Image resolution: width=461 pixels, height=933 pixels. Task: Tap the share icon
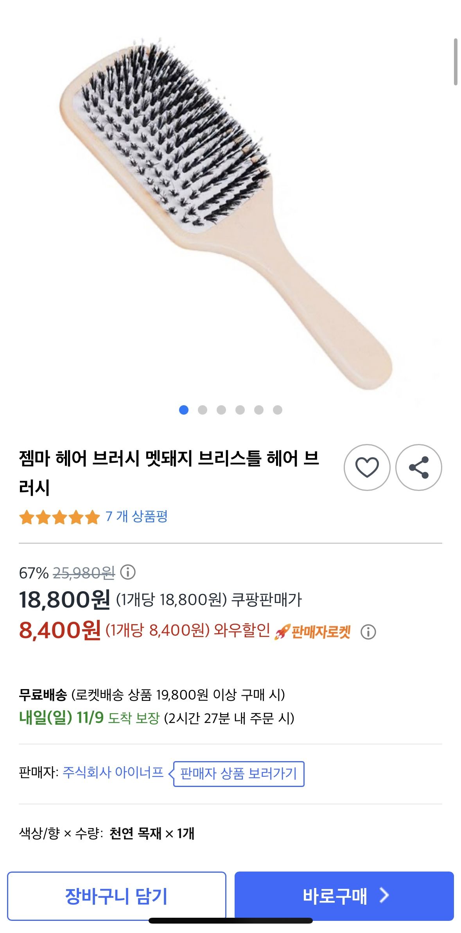[x=418, y=467]
